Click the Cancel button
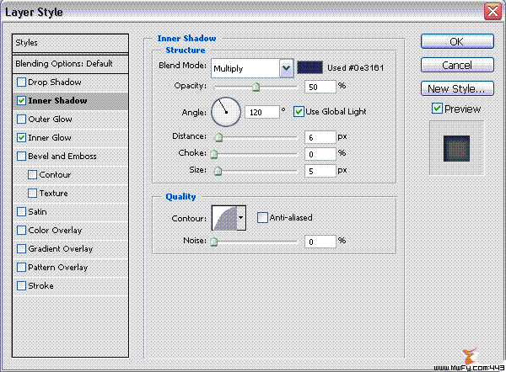The image size is (506, 372). [x=457, y=65]
